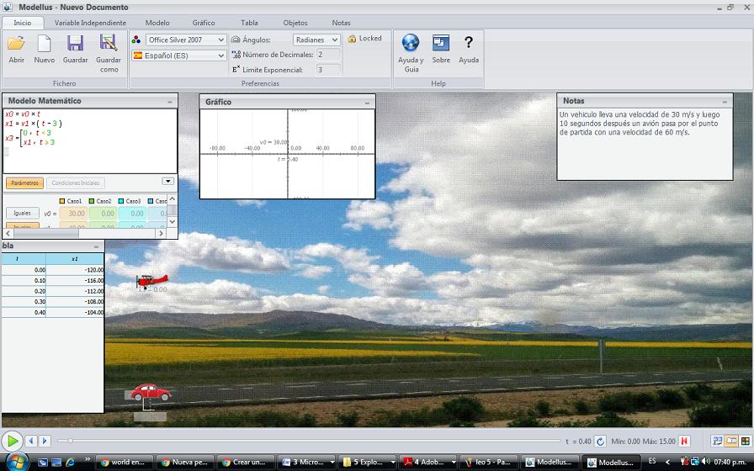Image resolution: width=754 pixels, height=471 pixels.
Task: Click table cell -104.00
Action: pyautogui.click(x=75, y=312)
